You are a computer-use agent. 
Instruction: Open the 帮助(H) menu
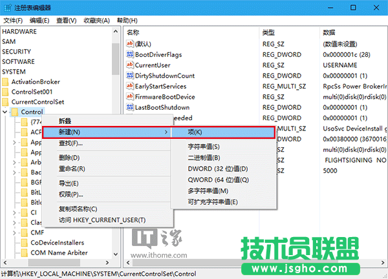point(127,21)
